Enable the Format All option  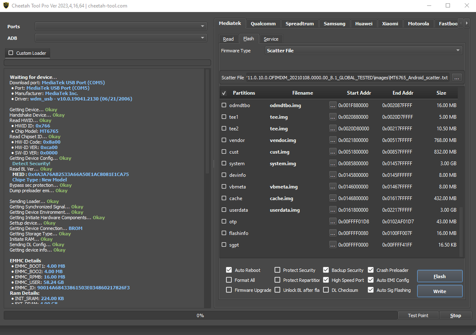pyautogui.click(x=229, y=280)
